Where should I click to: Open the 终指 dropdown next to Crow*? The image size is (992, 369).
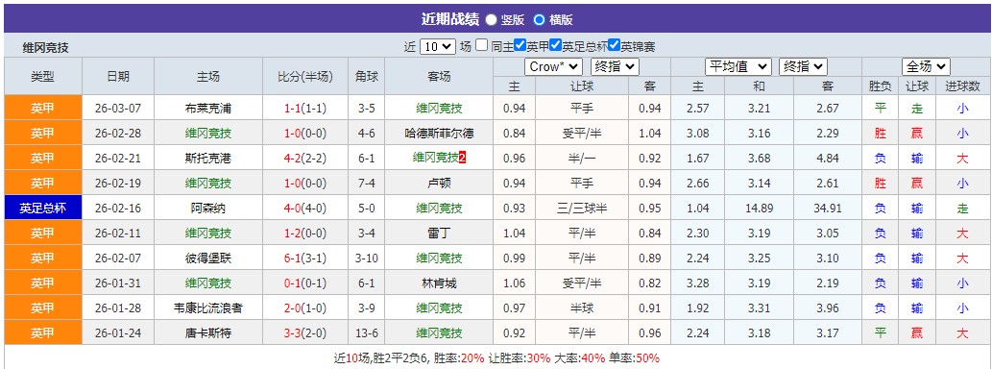tap(615, 66)
